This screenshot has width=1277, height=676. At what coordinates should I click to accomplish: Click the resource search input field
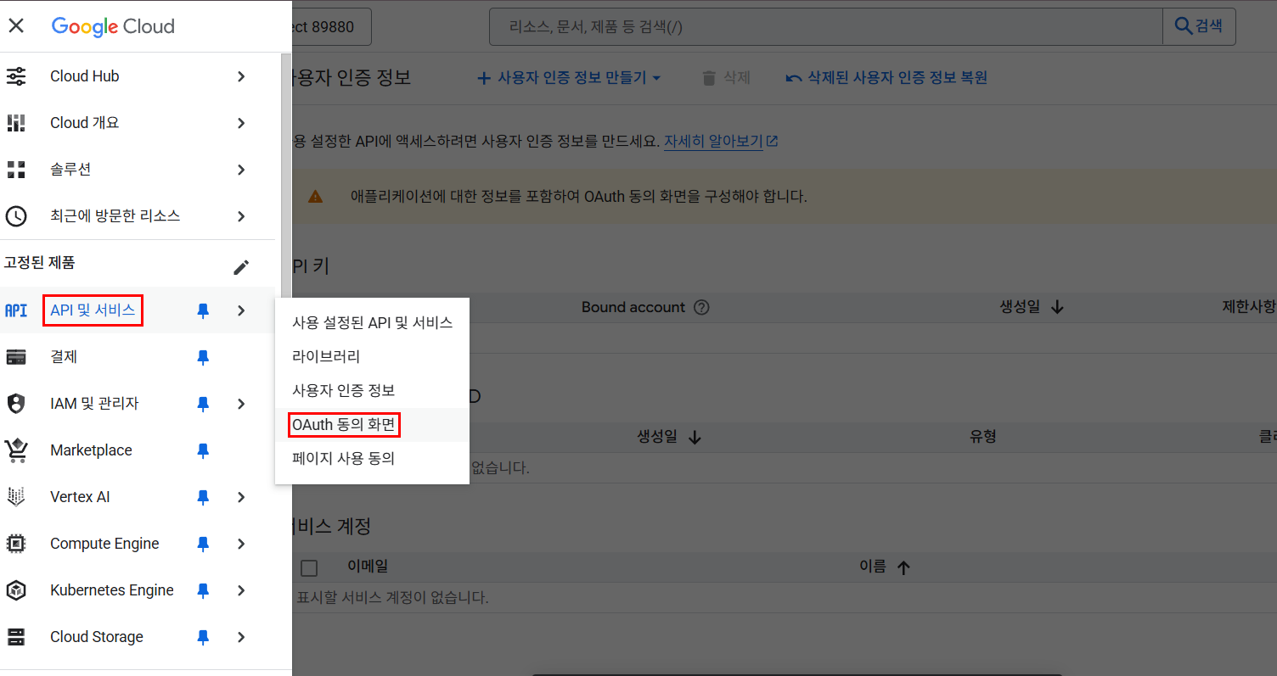(825, 26)
